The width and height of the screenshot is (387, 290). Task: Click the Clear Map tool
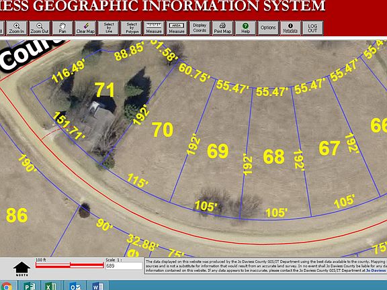tap(85, 28)
